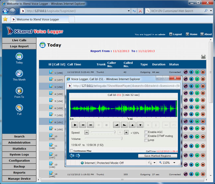Click the printer icon above the table
Image resolution: width=215 pixels, height=184 pixels.
coord(203,56)
